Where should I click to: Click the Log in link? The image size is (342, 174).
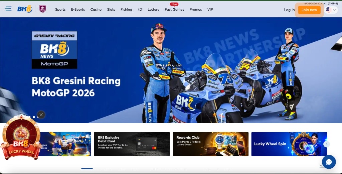[289, 10]
